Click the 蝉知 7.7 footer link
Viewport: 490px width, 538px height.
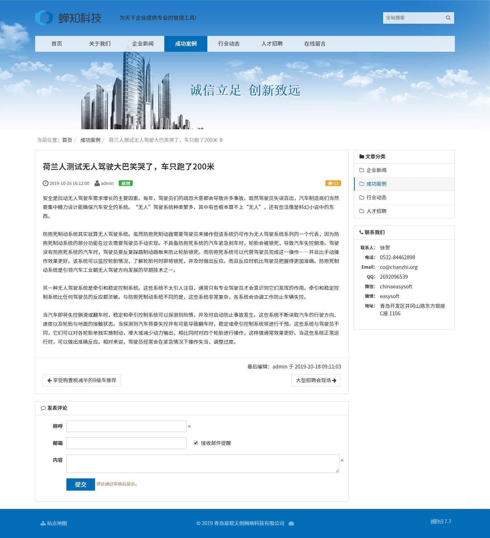click(x=441, y=521)
